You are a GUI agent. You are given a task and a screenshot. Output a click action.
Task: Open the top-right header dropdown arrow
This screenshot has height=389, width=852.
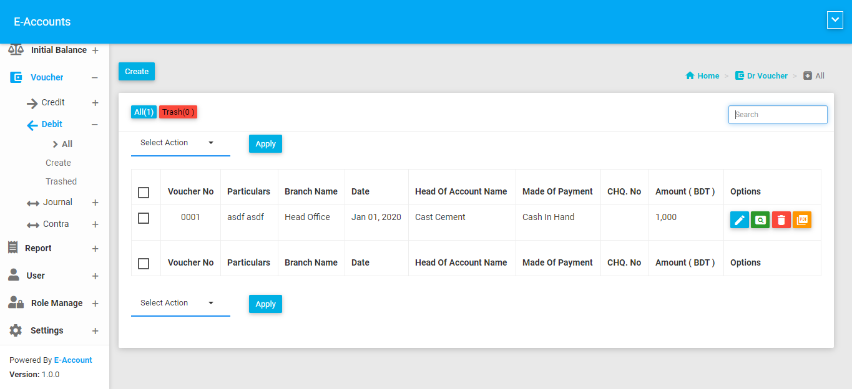pyautogui.click(x=835, y=21)
